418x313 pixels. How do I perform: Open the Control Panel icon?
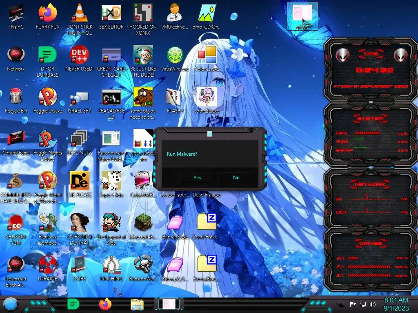(16, 143)
